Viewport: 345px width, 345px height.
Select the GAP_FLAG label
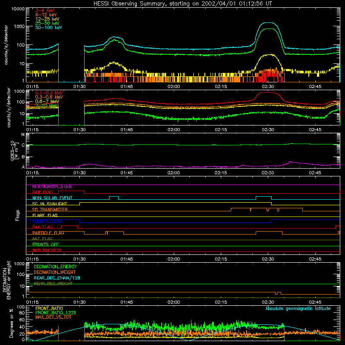pos(42,192)
